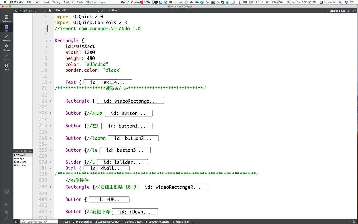Open the LDW.qml file selector dropdown

pyautogui.click(x=98, y=11)
